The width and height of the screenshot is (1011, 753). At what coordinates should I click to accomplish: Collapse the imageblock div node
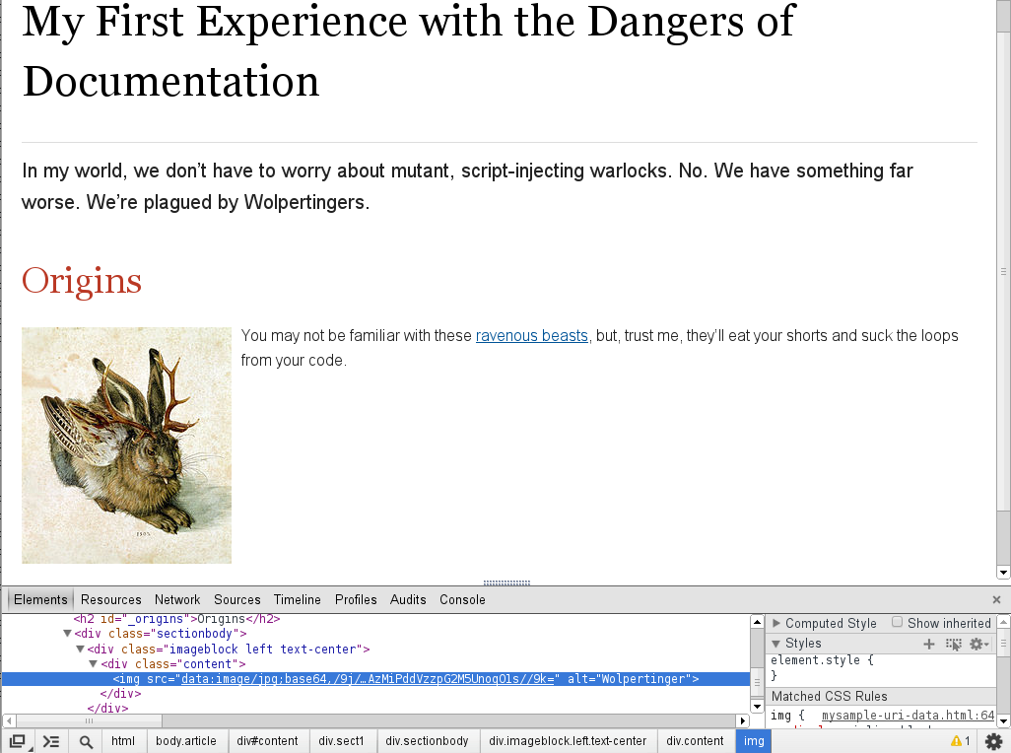81,650
